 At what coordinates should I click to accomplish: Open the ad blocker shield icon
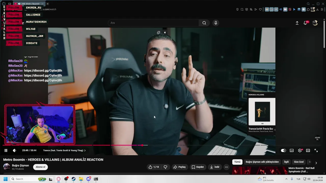click(x=247, y=9)
